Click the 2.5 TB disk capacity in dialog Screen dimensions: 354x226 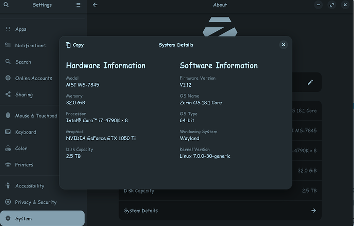73,156
